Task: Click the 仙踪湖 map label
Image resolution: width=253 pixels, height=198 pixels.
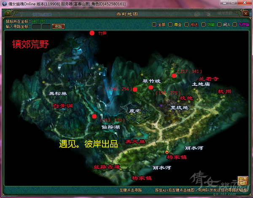Action: 110,127
